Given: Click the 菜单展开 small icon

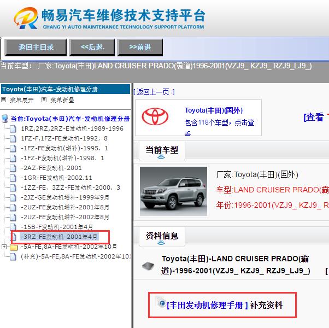Looking at the screenshot, I should pyautogui.click(x=3, y=100).
